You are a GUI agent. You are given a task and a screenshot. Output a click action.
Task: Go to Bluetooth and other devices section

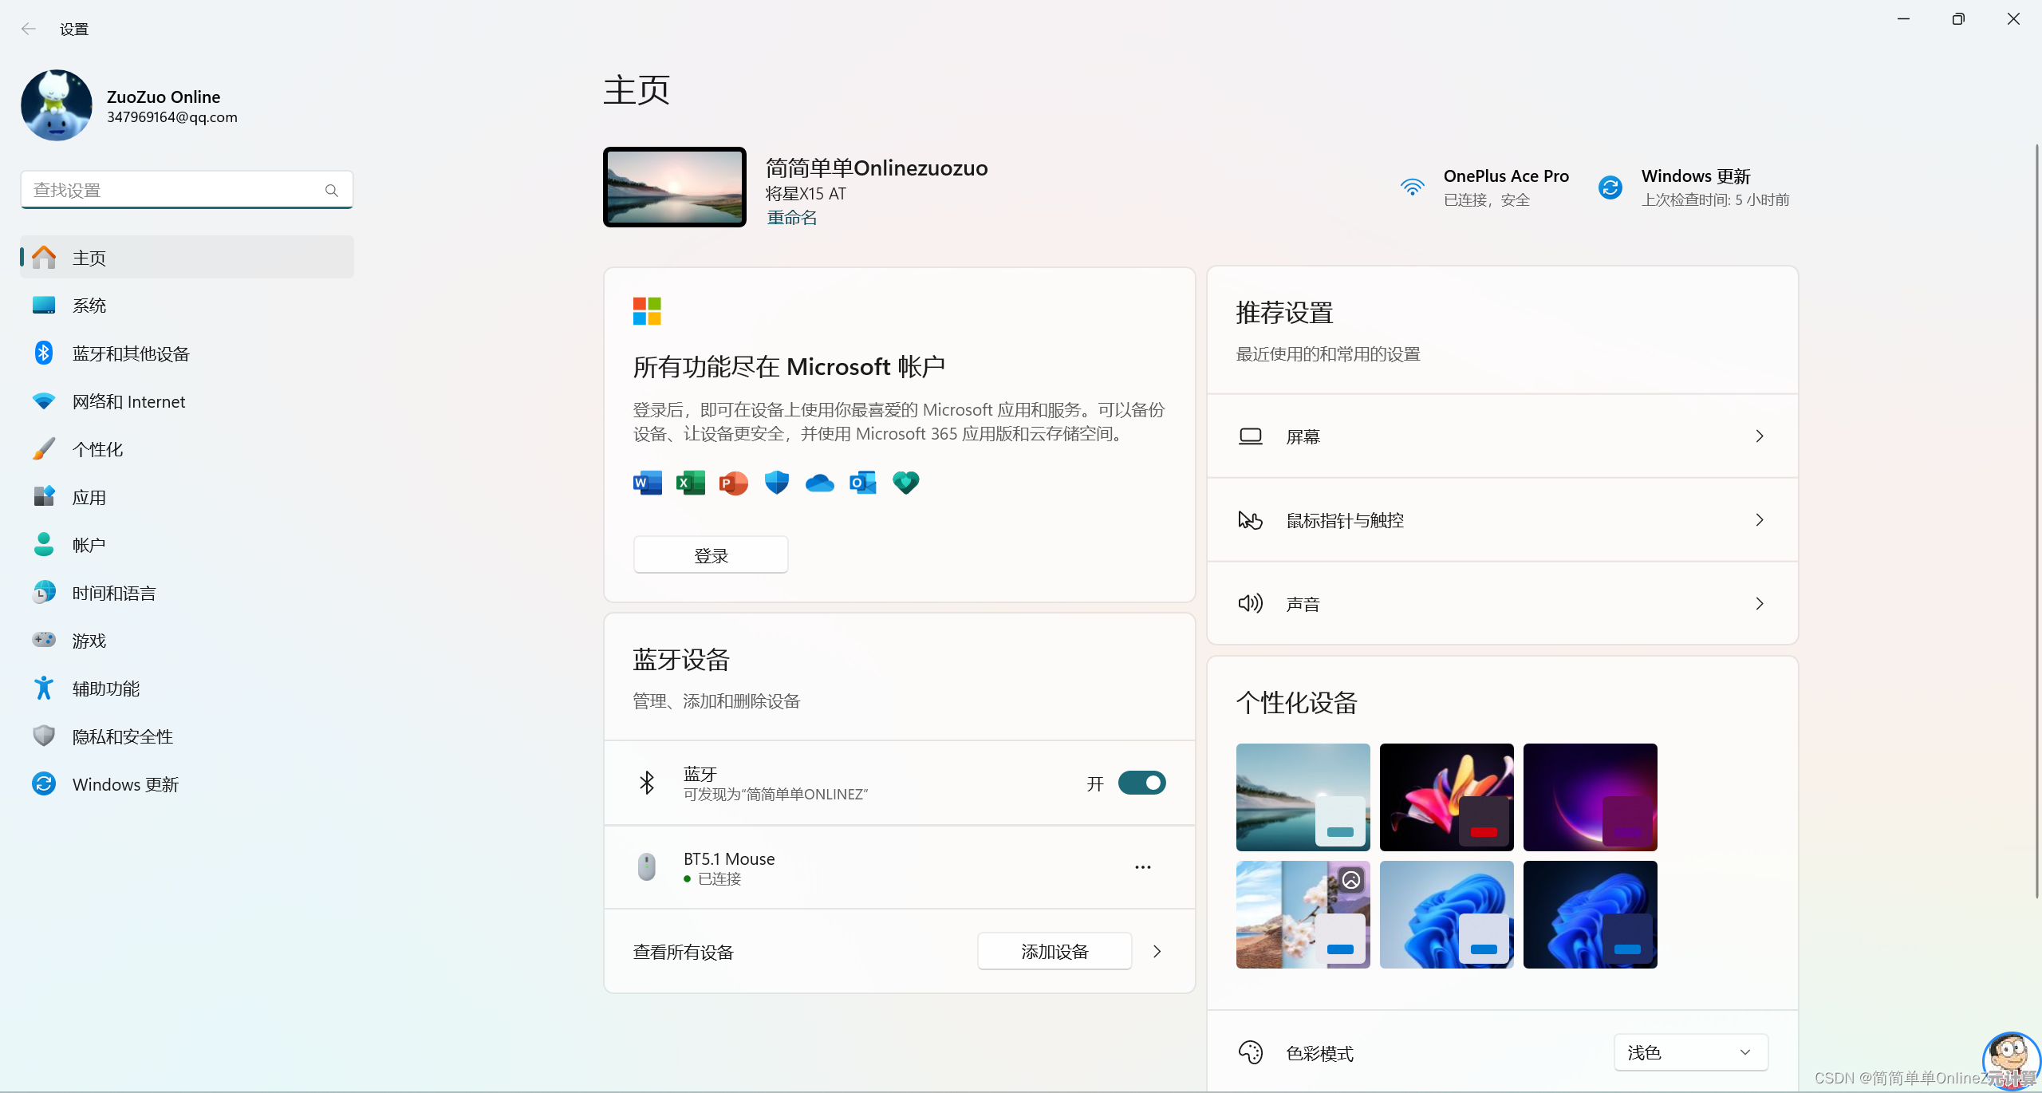(x=131, y=353)
